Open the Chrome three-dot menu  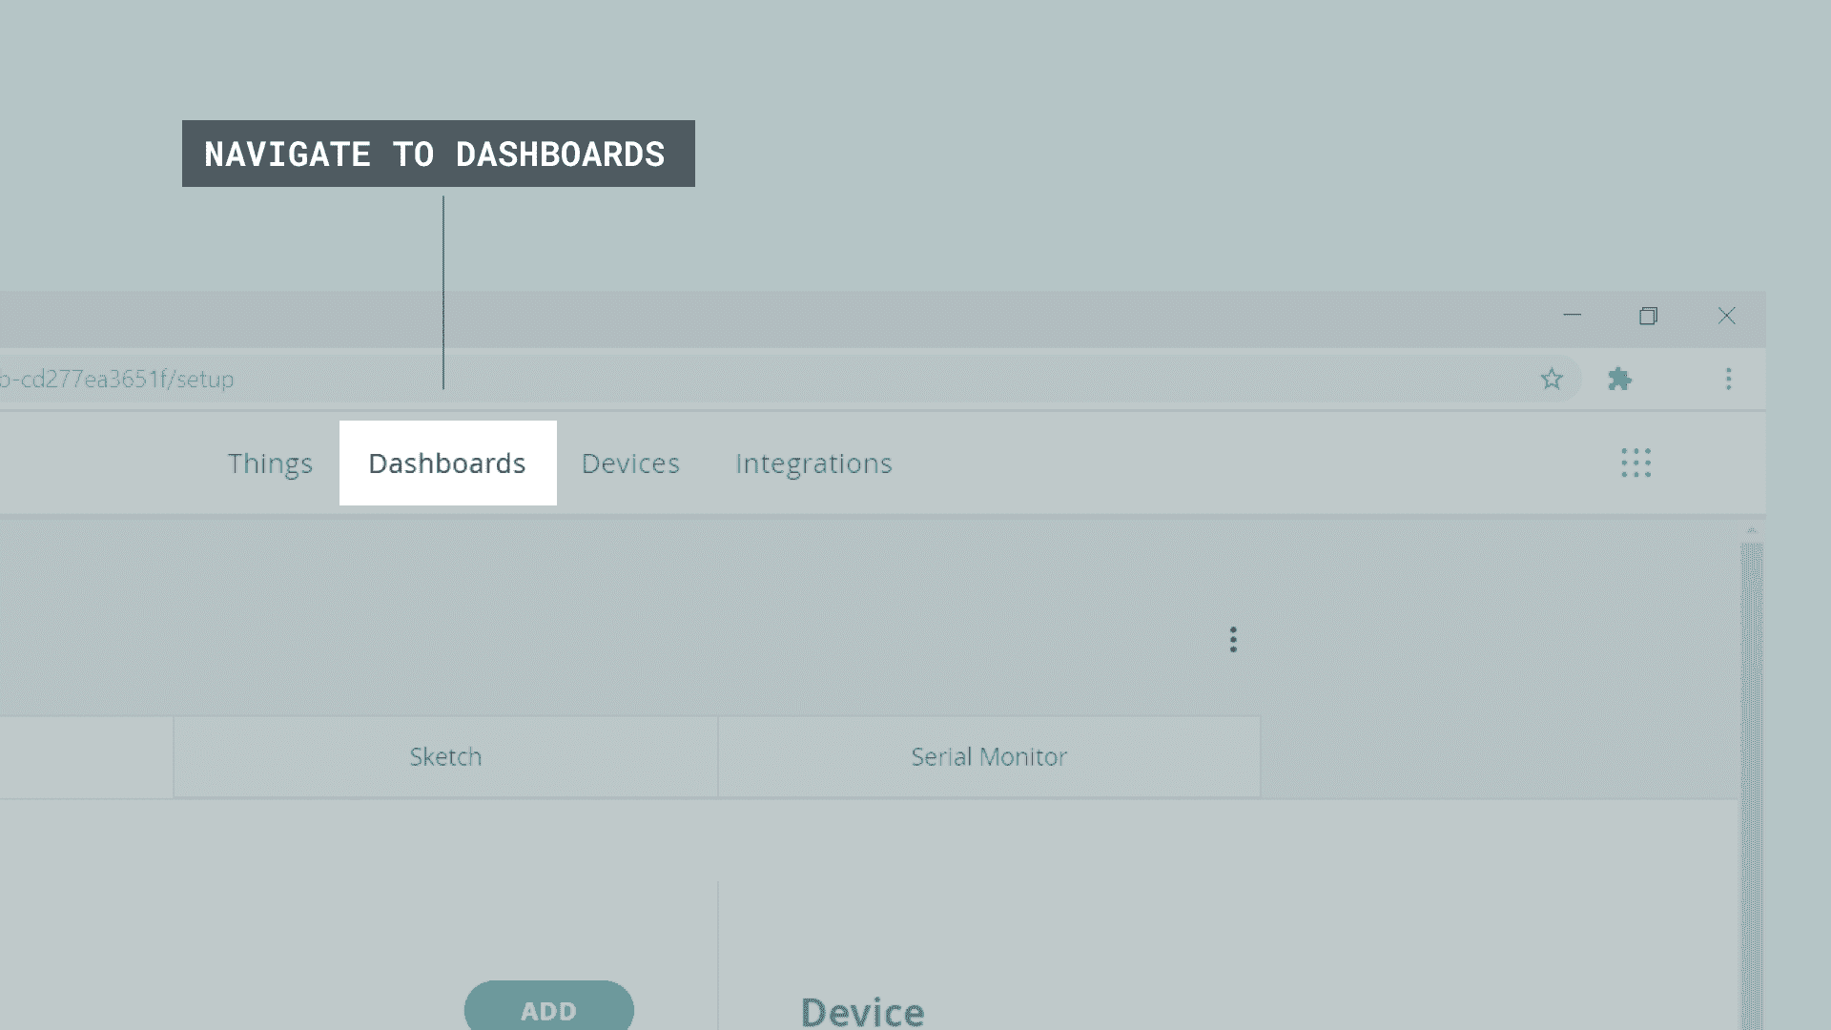[x=1728, y=380]
